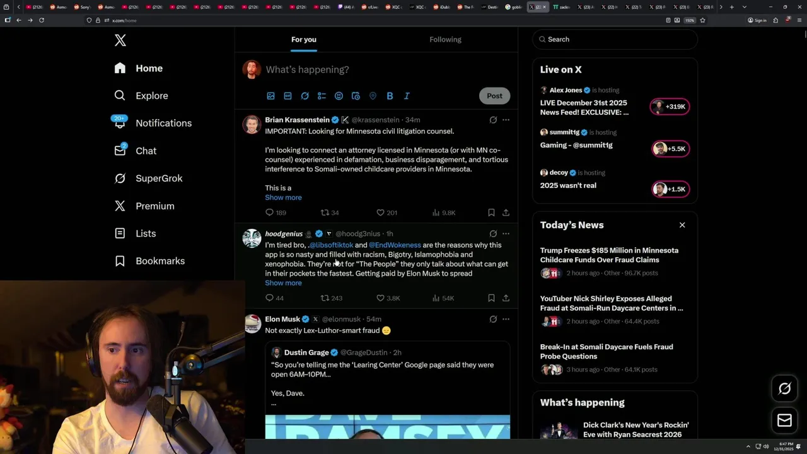Switch to the Following tab
Image resolution: width=807 pixels, height=454 pixels.
click(445, 39)
